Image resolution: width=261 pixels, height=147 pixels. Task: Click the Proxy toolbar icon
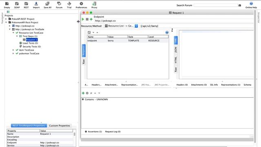click(x=94, y=5)
